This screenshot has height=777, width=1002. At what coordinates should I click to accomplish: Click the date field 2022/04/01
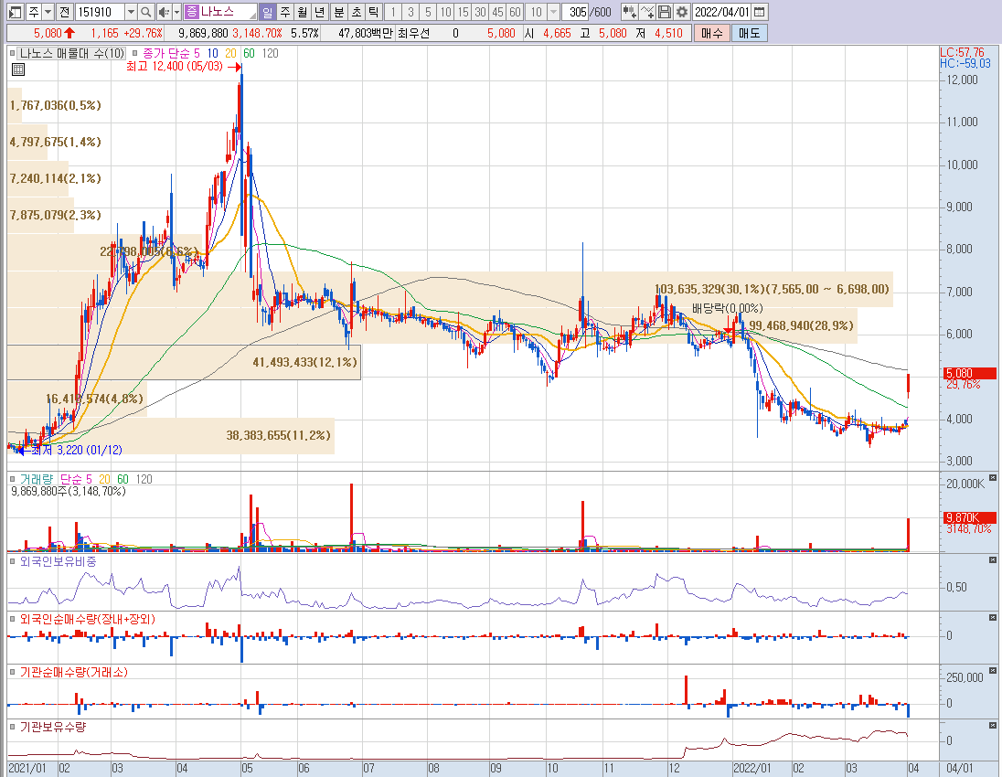tap(722, 12)
